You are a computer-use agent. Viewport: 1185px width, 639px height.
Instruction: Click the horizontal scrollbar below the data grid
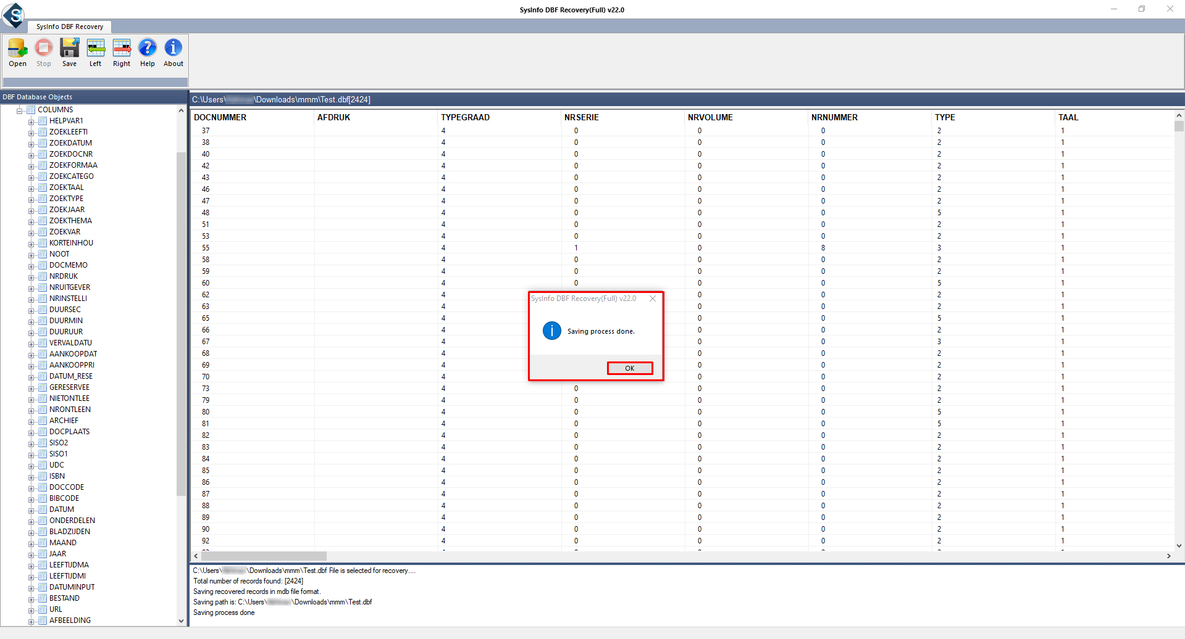[x=264, y=556]
